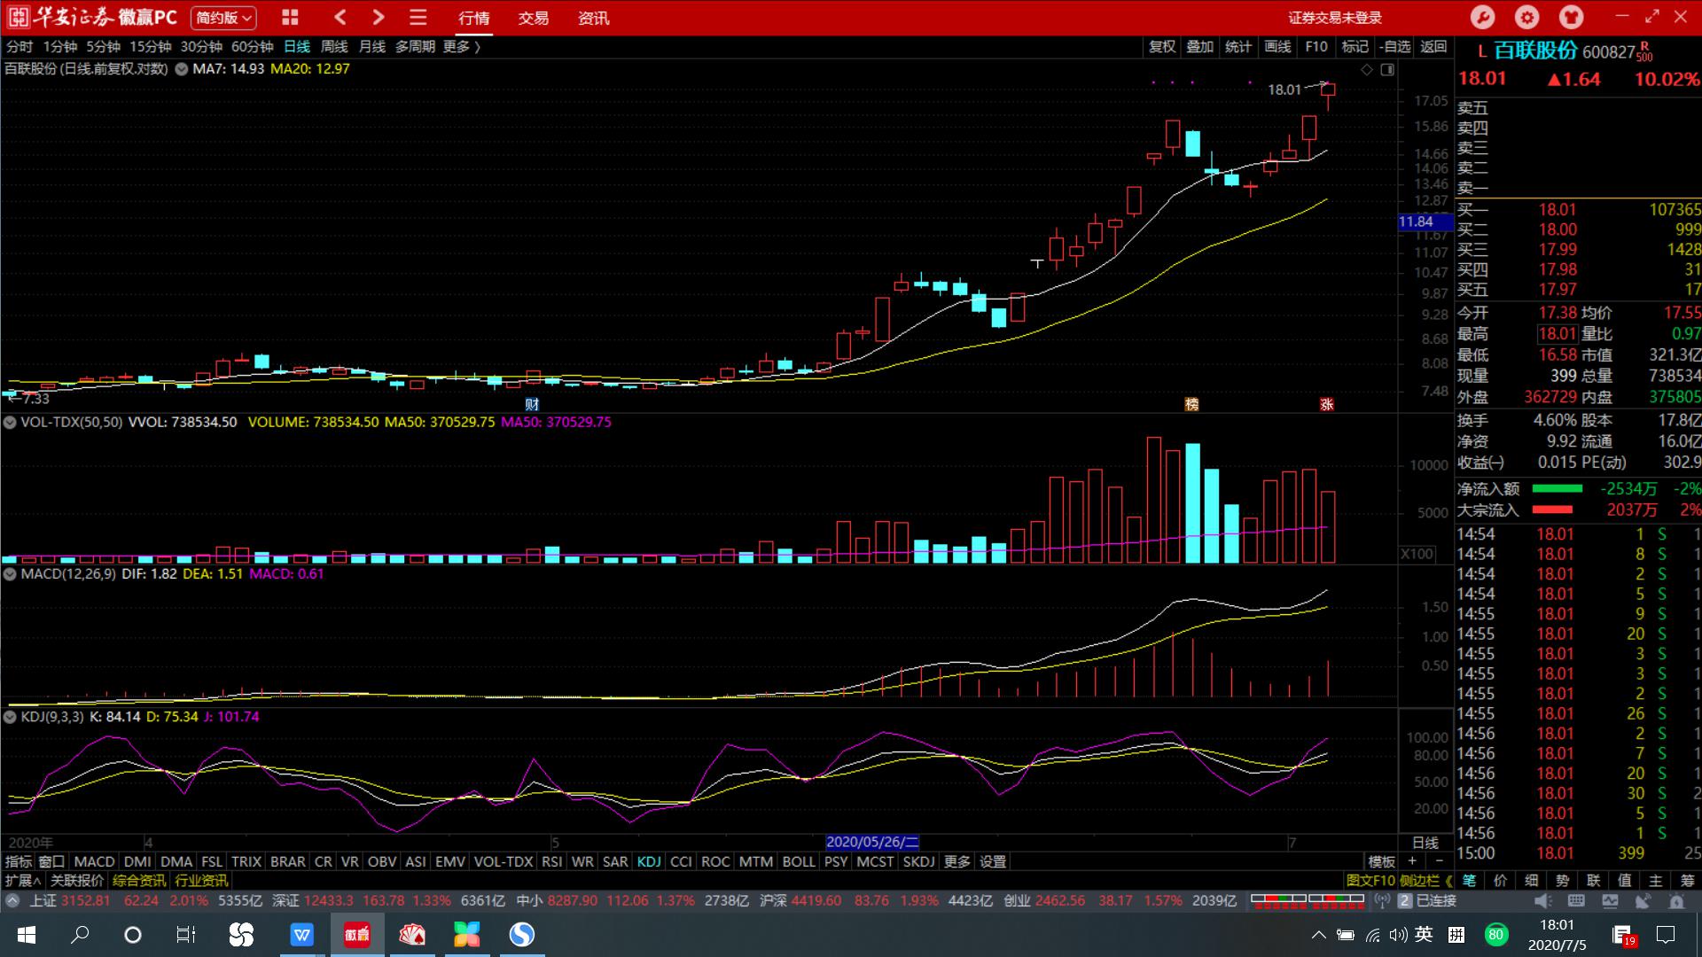Expand the MA indicator dropdown arrow
The width and height of the screenshot is (1702, 957).
pyautogui.click(x=182, y=69)
